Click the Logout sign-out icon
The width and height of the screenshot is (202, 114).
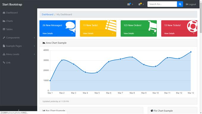coord(187,4)
